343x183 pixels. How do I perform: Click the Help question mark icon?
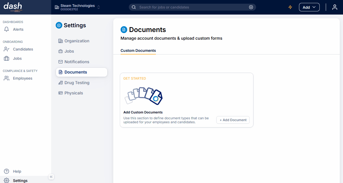point(6,171)
